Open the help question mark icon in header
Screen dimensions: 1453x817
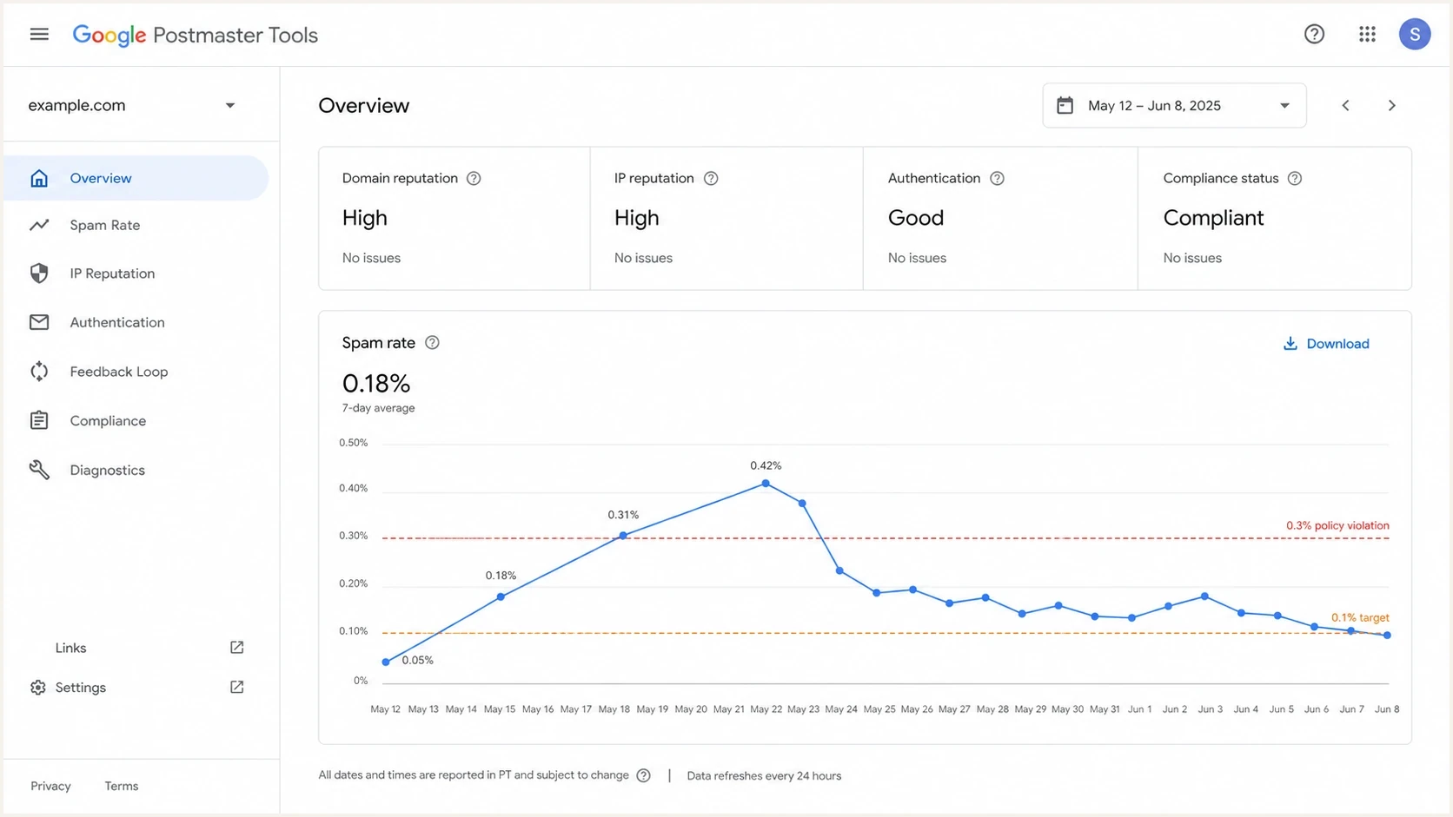pos(1314,35)
